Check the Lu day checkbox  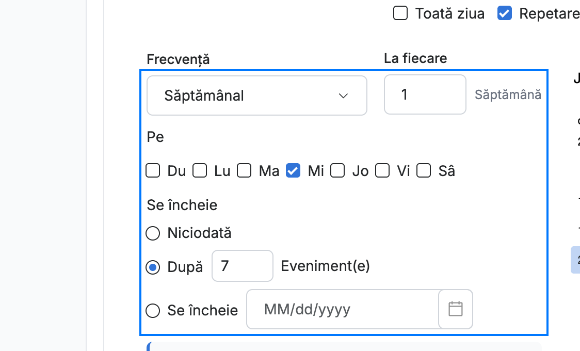[x=200, y=171]
